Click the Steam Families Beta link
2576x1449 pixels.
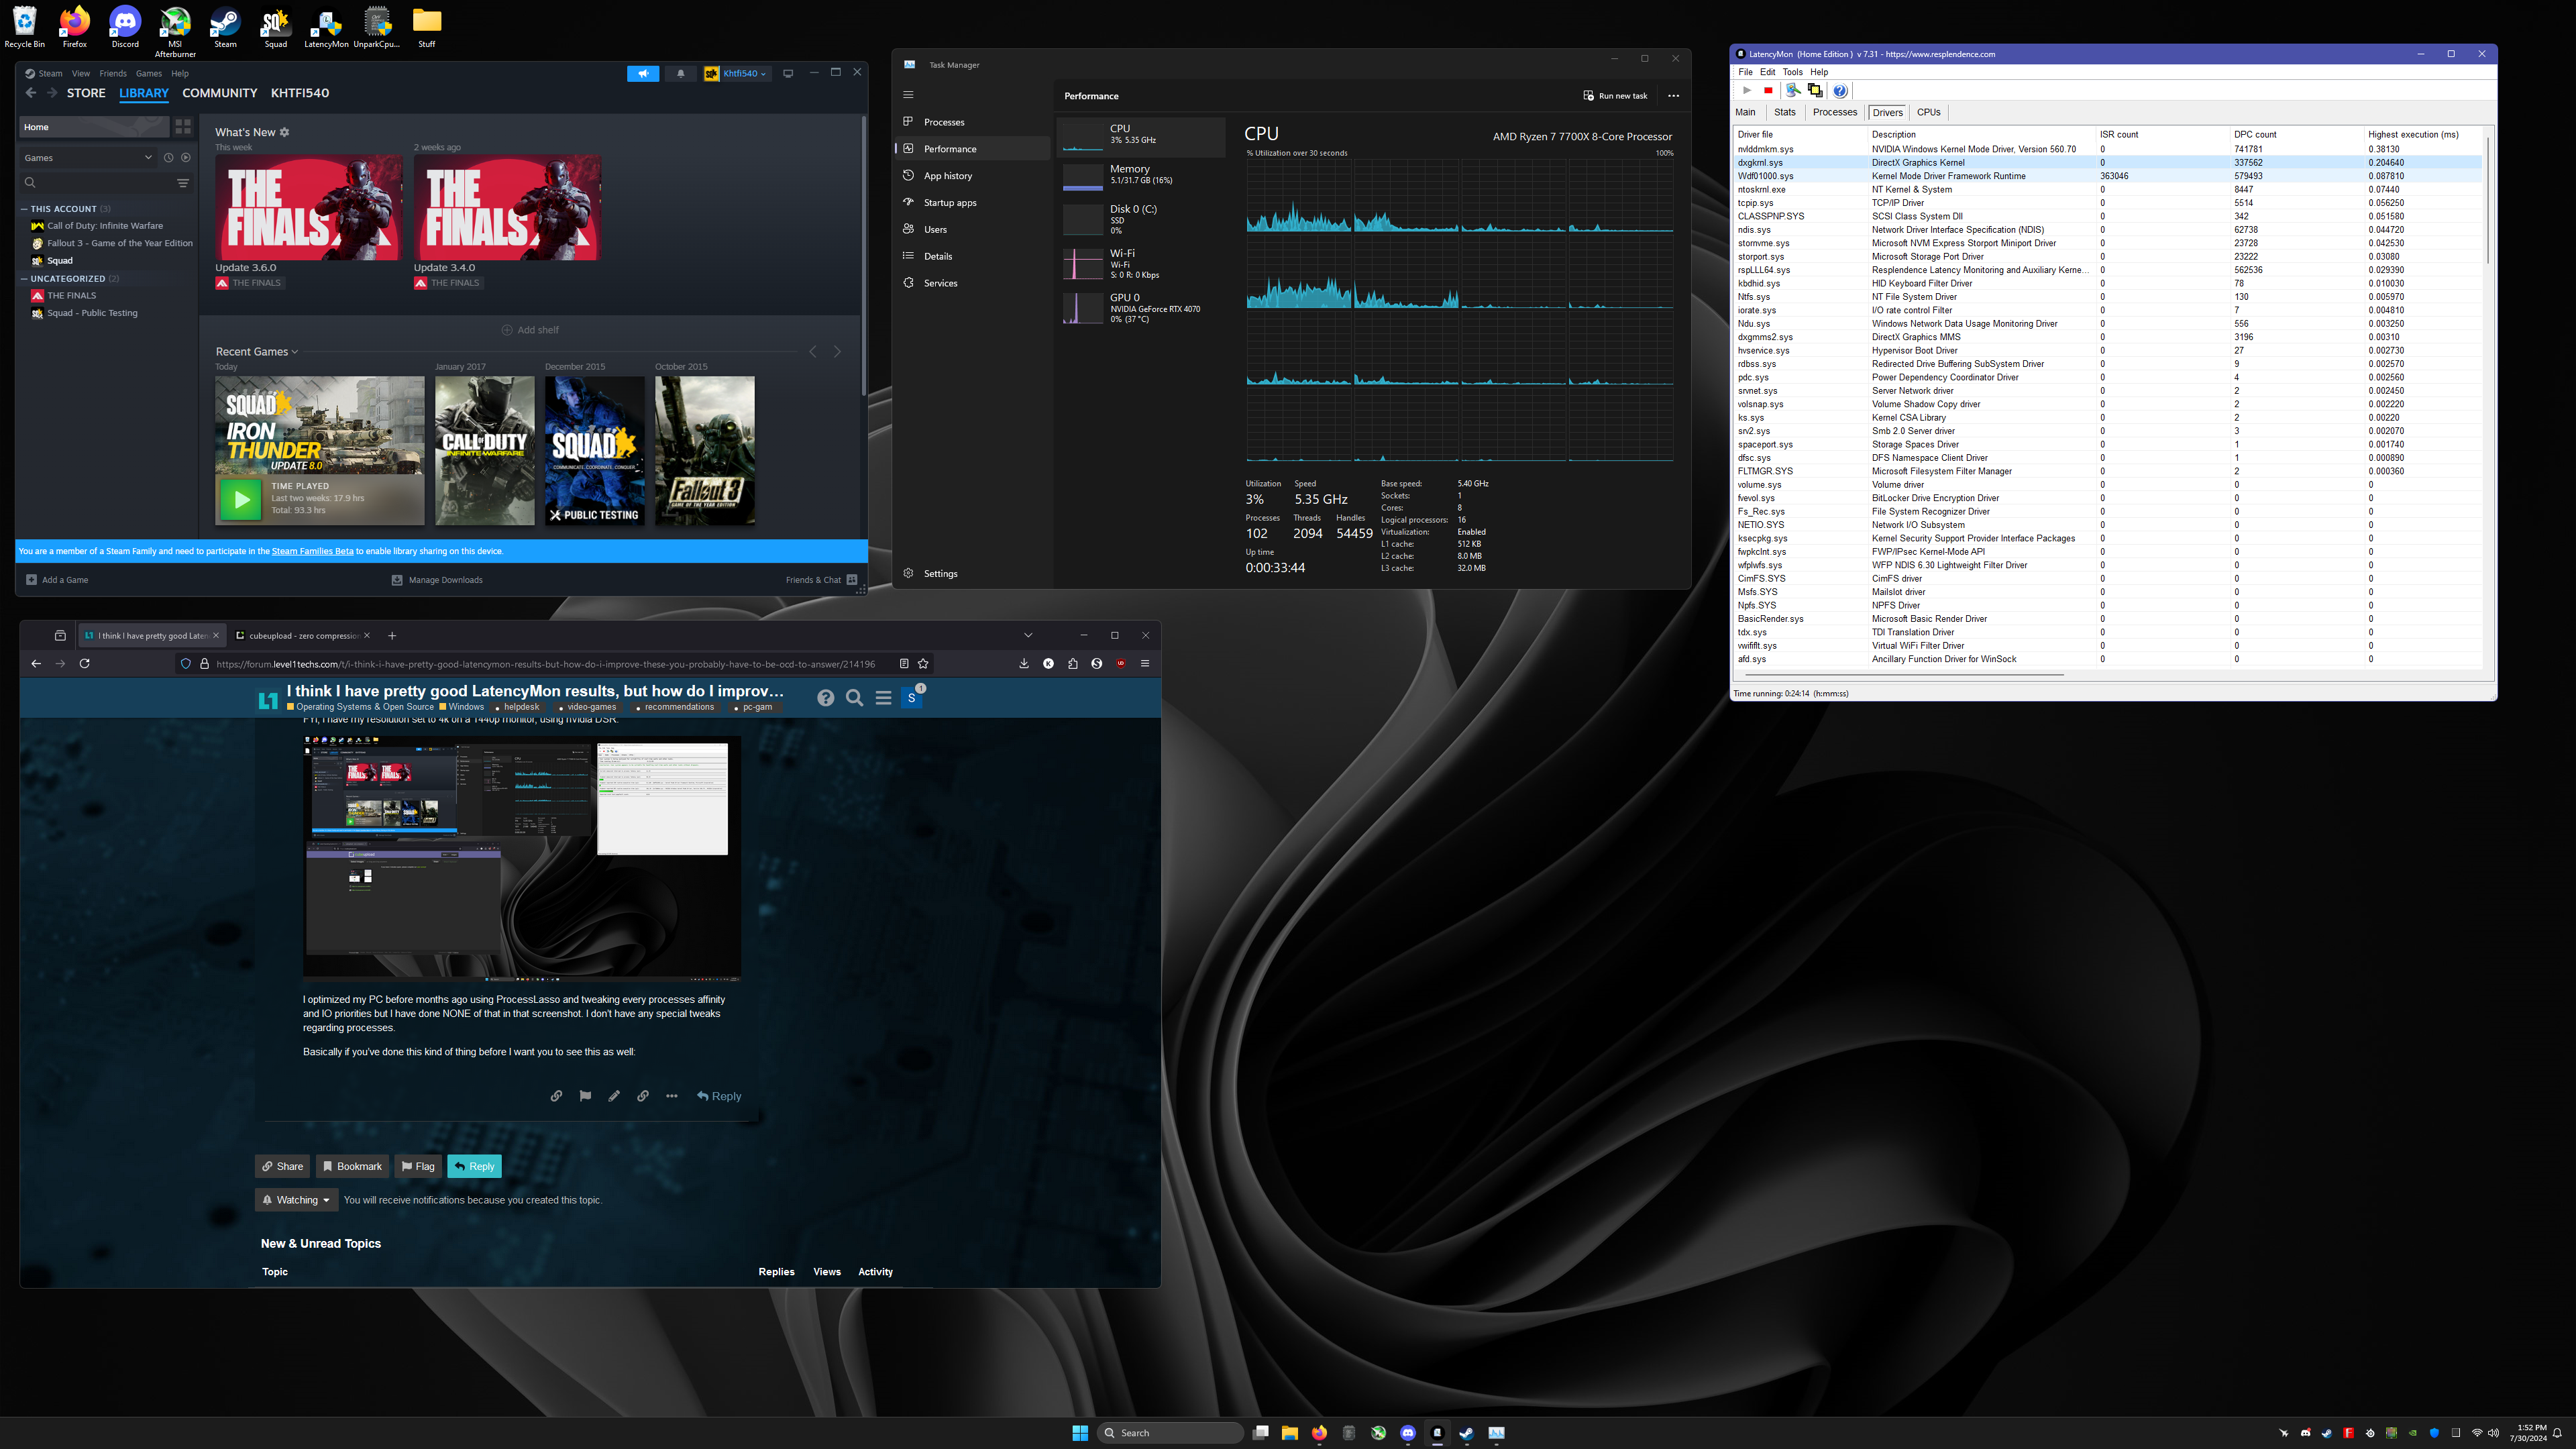312,551
